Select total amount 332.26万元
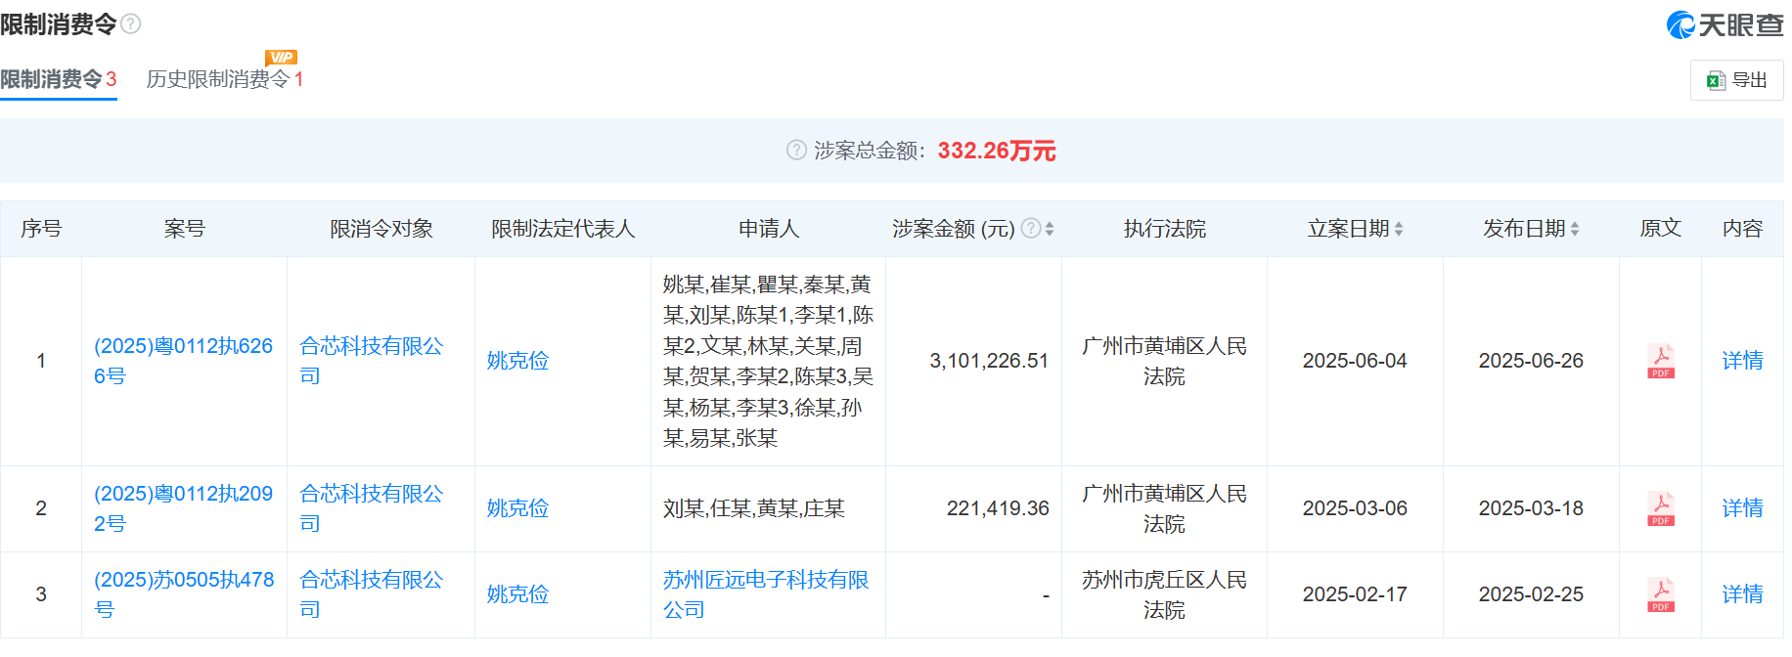 pyautogui.click(x=997, y=151)
